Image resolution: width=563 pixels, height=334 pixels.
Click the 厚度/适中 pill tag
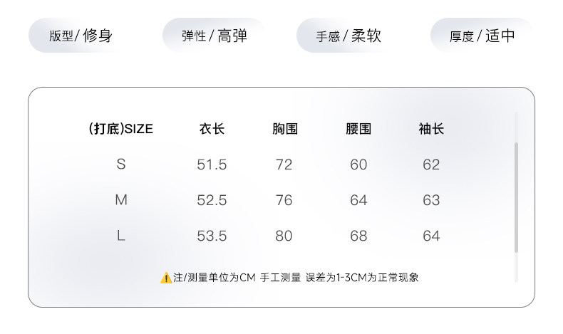click(x=482, y=36)
